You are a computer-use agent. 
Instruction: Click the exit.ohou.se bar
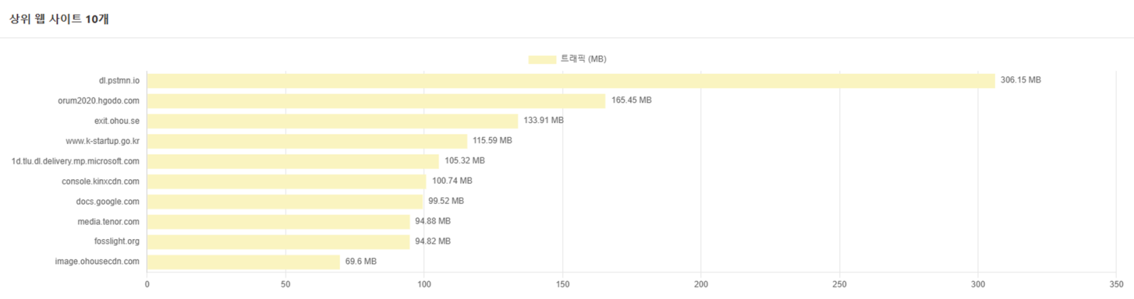tap(332, 121)
